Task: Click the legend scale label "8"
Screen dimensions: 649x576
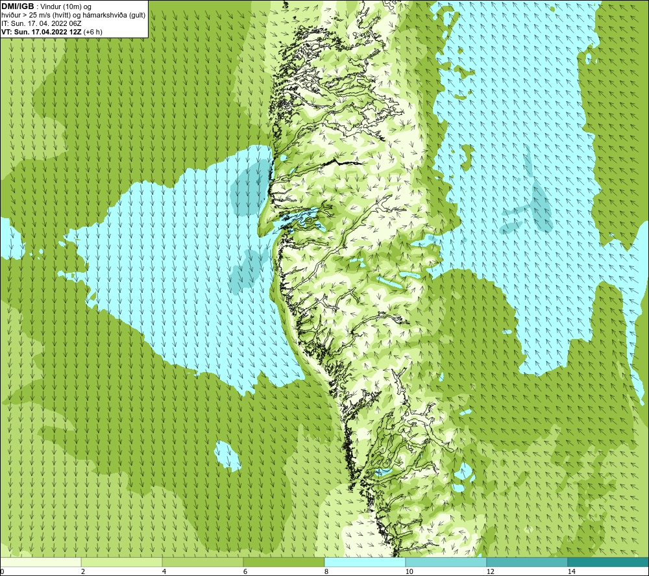Action: coord(326,571)
